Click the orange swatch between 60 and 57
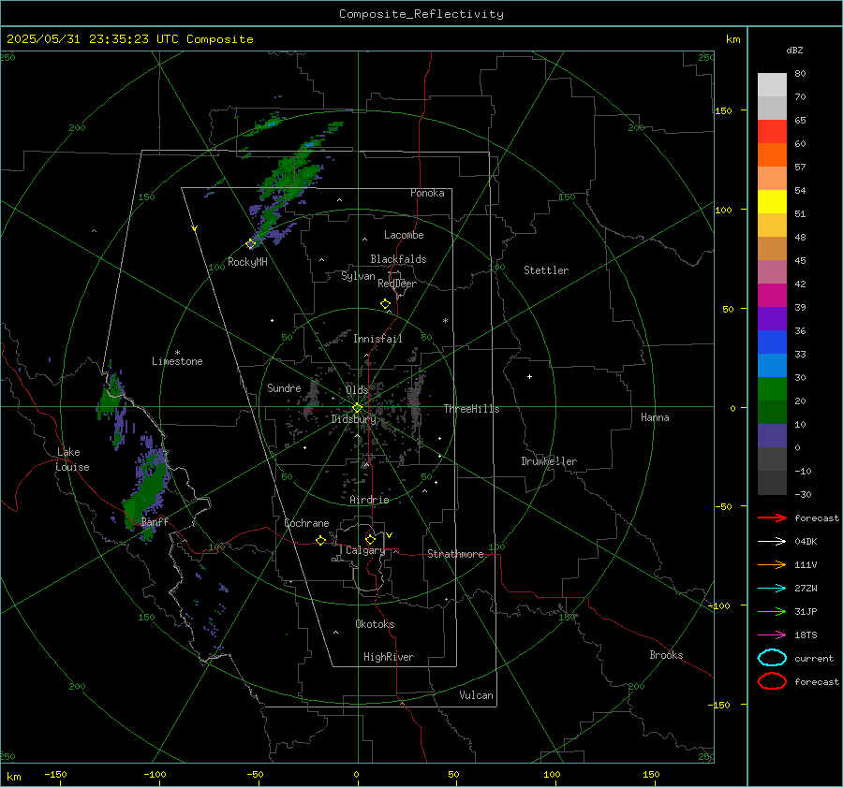The width and height of the screenshot is (843, 787). point(772,155)
